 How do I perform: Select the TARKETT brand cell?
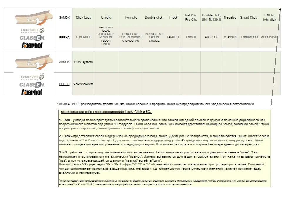173,37
